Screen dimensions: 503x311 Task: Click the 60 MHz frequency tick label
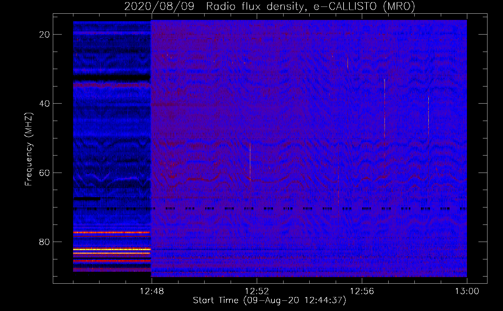coord(44,173)
